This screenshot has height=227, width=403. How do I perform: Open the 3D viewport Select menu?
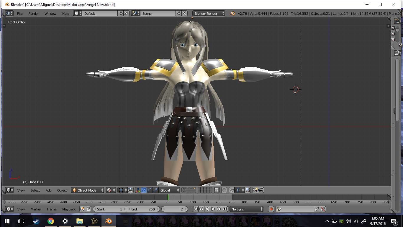click(x=35, y=190)
